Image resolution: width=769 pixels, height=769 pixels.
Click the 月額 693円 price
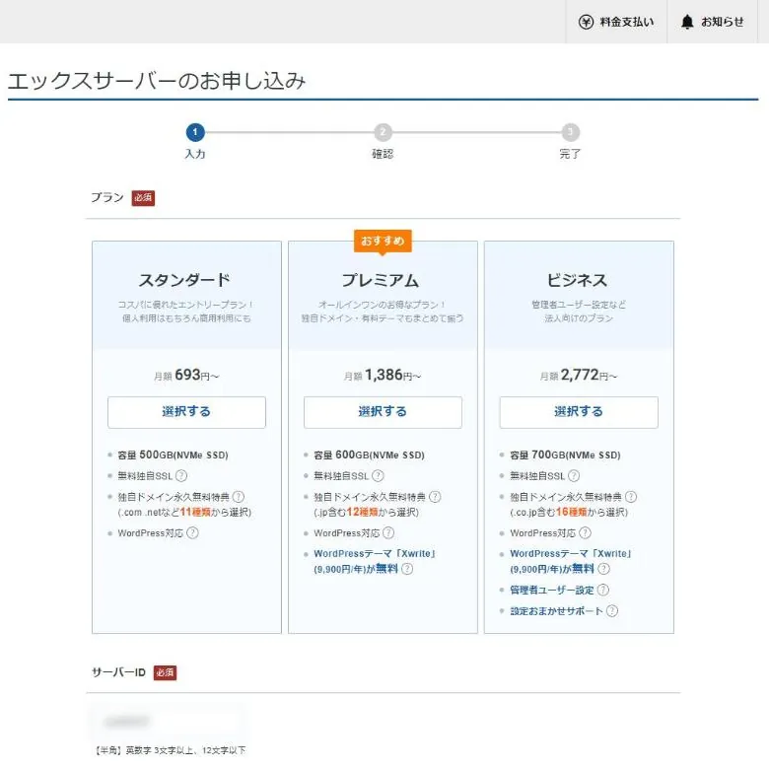(186, 376)
